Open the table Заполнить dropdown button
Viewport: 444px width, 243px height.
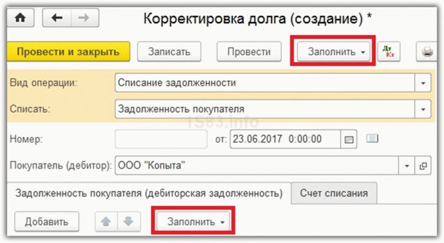pyautogui.click(x=193, y=222)
